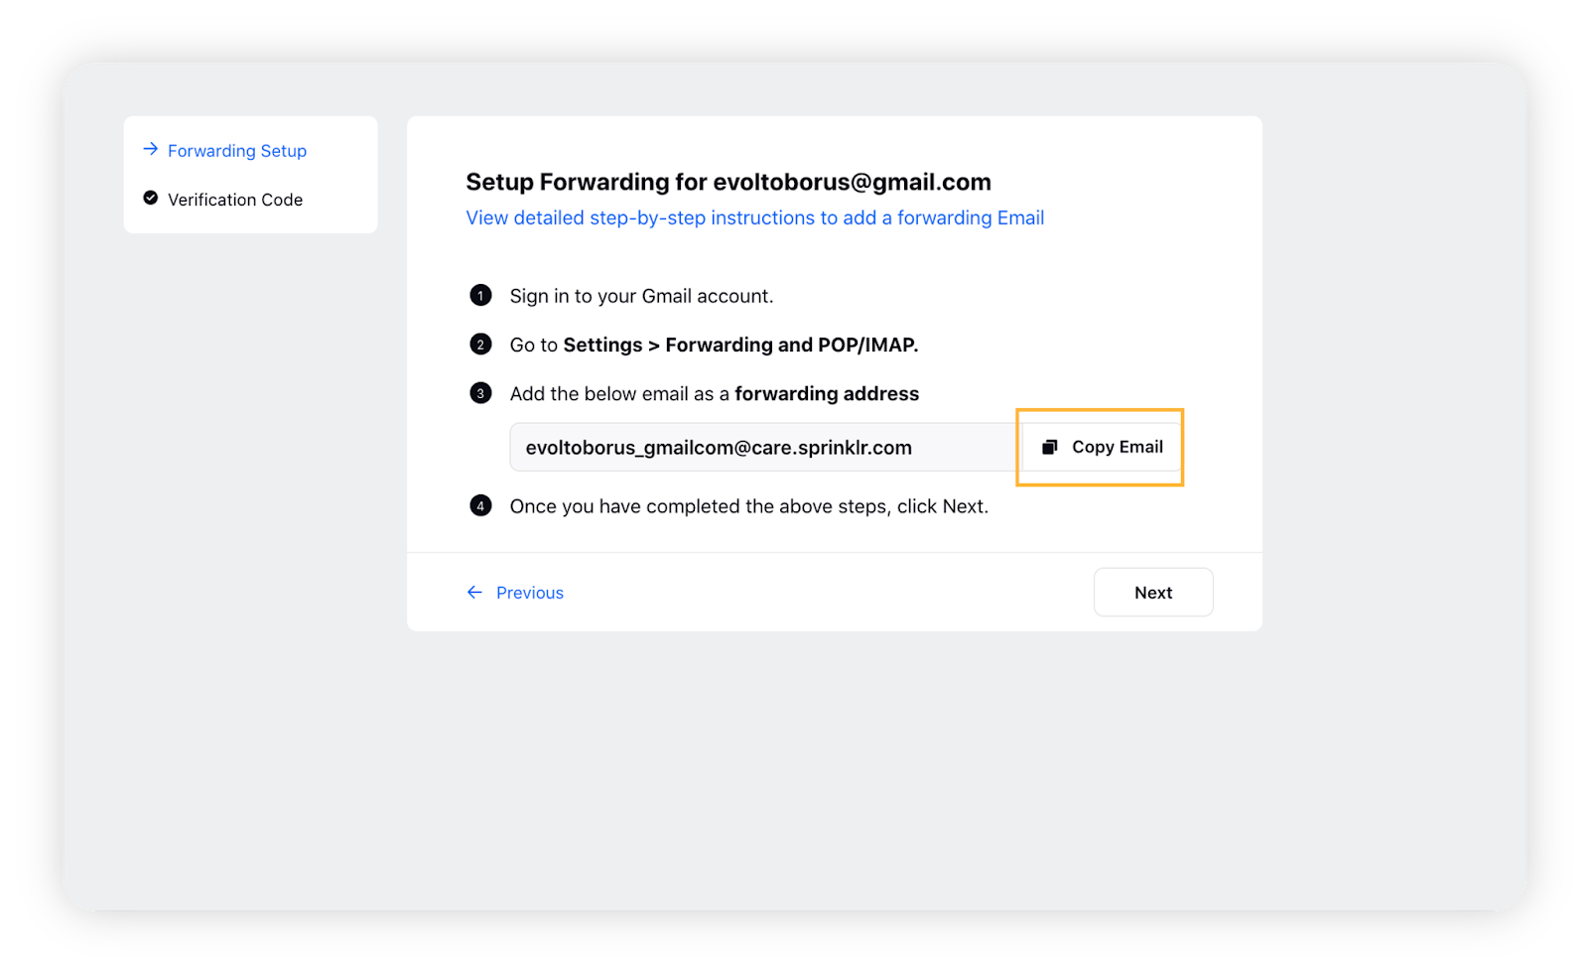Click the step 3 number badge
The width and height of the screenshot is (1588, 973).
[x=480, y=393]
